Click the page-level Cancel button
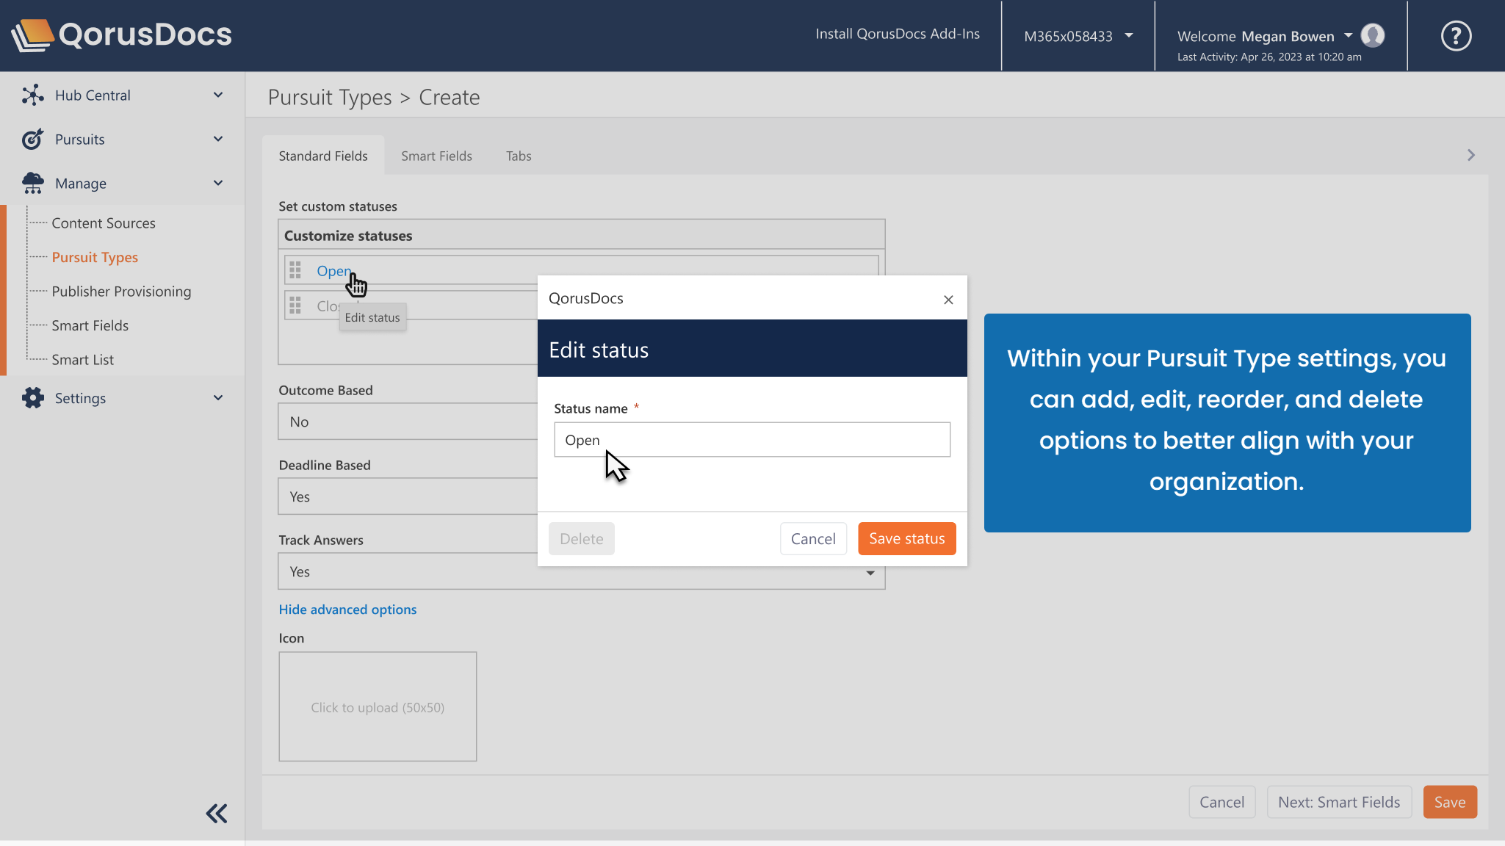1505x846 pixels. (x=1221, y=802)
